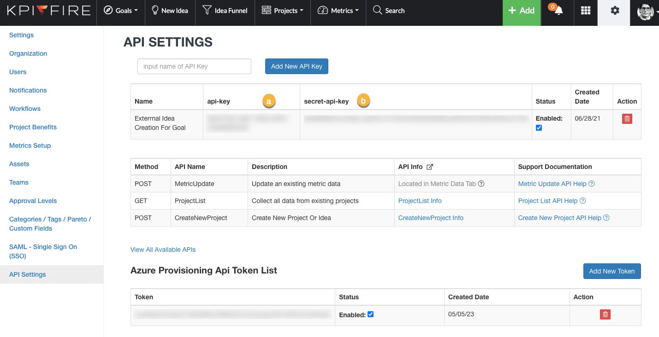Go to Approval Levels in the sidebar

coord(33,201)
